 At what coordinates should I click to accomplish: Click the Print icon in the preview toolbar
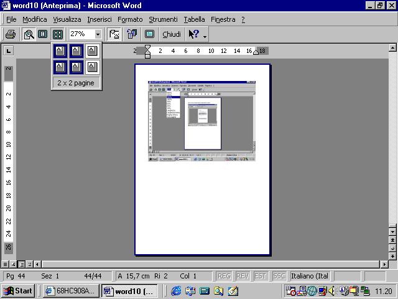click(11, 34)
